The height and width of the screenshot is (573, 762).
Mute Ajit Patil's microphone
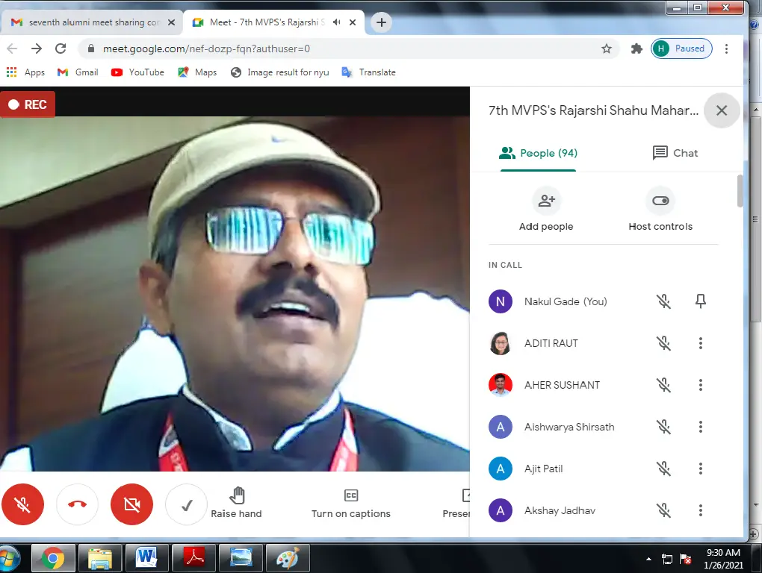point(663,469)
